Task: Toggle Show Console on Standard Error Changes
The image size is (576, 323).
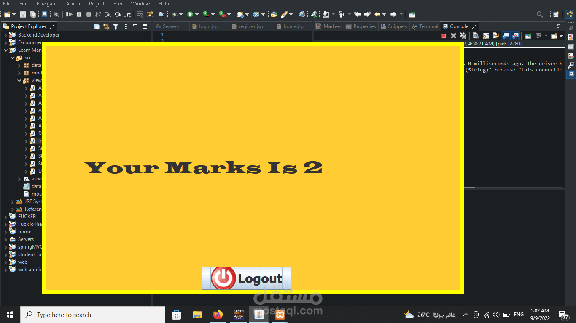Action: [x=515, y=36]
